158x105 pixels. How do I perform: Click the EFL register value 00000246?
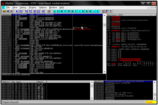116,47
